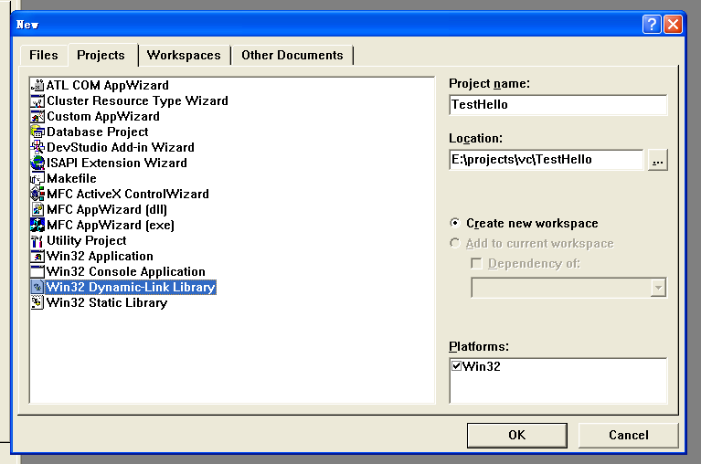Click the MFC ActiveX ControlWizard icon
701x464 pixels.
click(37, 194)
